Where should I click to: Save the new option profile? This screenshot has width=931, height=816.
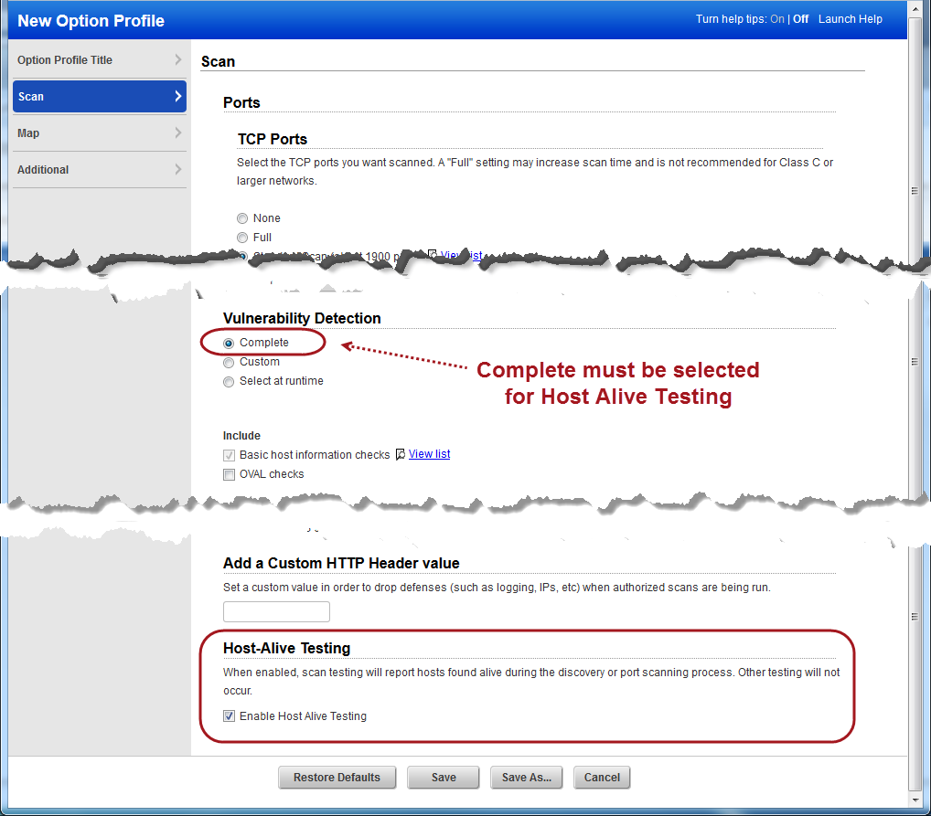point(443,777)
